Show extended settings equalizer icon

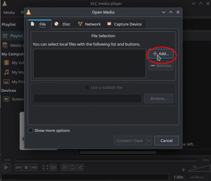coord(53,167)
